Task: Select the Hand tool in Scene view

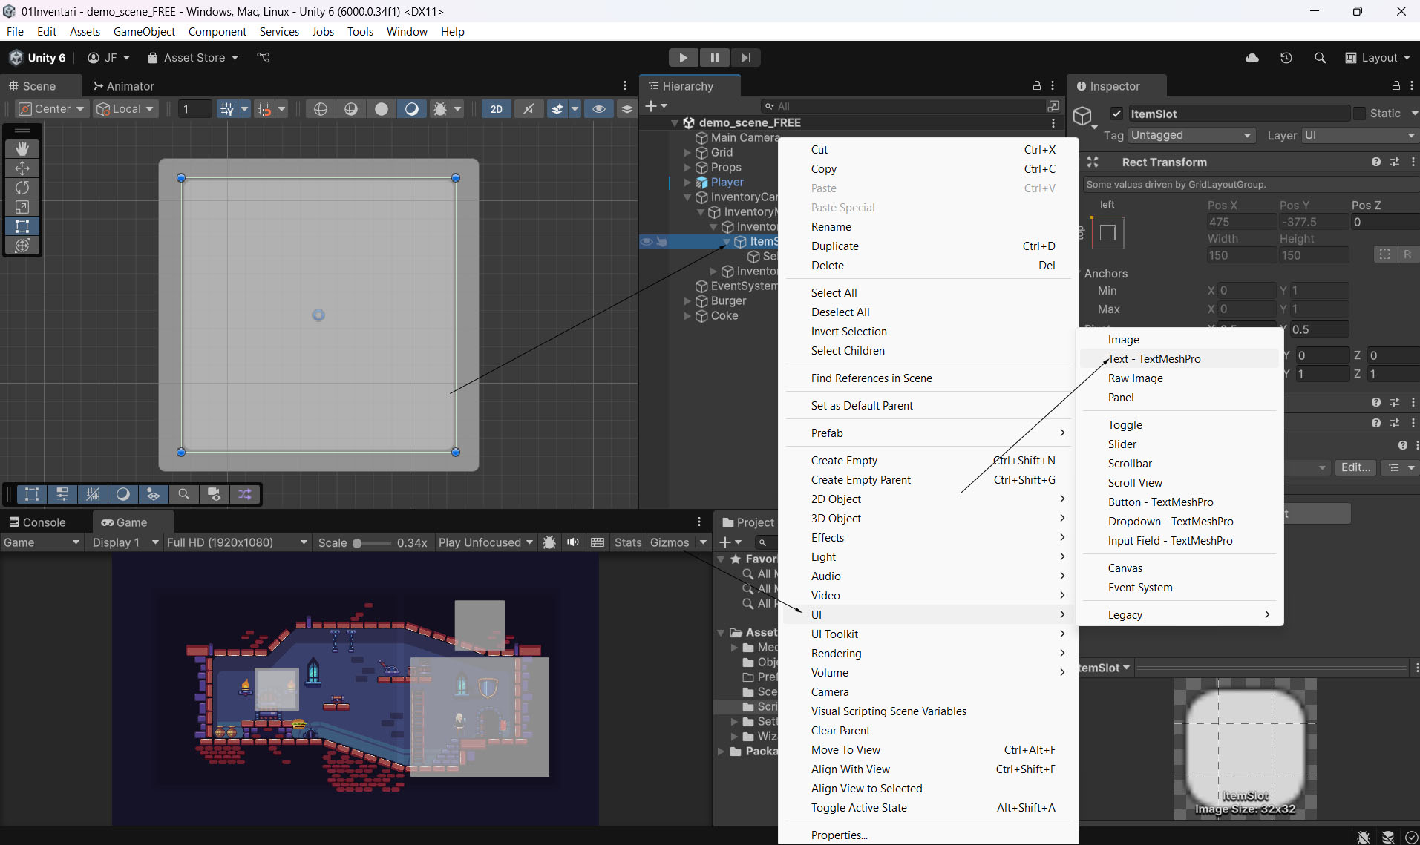Action: pos(22,148)
